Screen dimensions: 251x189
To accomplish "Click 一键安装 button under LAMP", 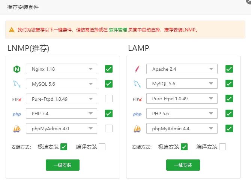I will pos(183,165).
